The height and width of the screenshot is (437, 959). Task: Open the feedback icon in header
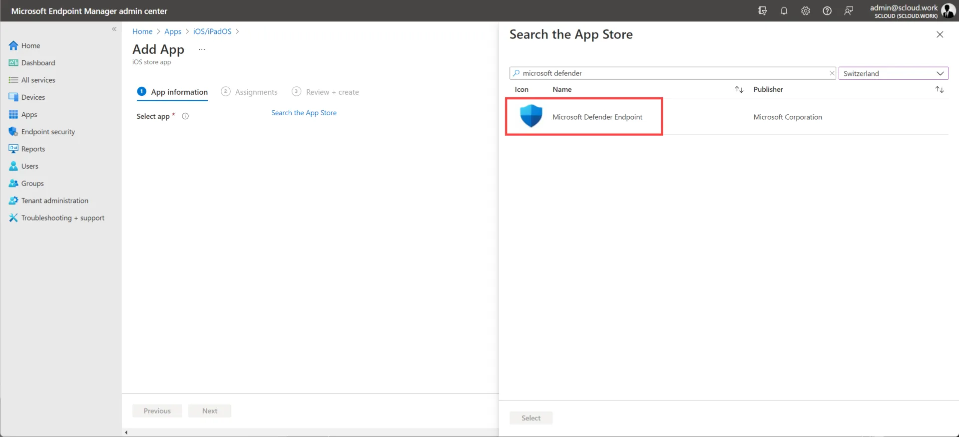(x=849, y=10)
